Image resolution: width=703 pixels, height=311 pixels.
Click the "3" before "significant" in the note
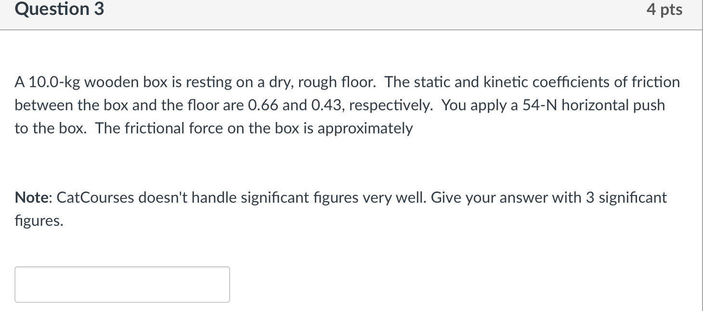pos(590,197)
